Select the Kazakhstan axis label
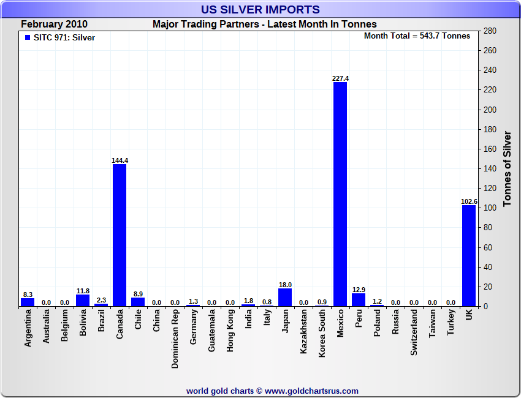Viewport: 521px width, 398px height. 303,334
